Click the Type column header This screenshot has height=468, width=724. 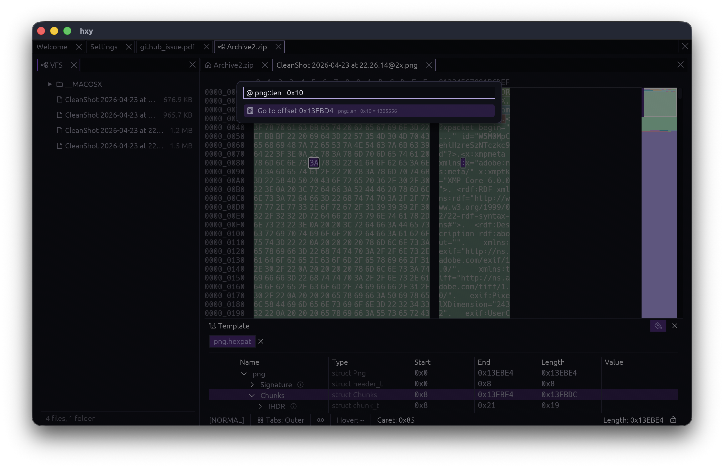click(339, 362)
